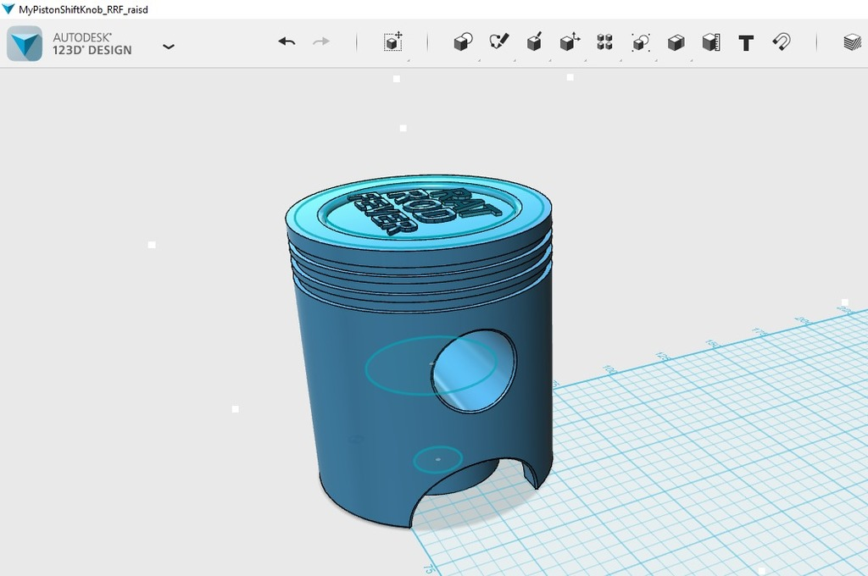Select the Sketch tool
The width and height of the screenshot is (868, 576).
[x=498, y=42]
